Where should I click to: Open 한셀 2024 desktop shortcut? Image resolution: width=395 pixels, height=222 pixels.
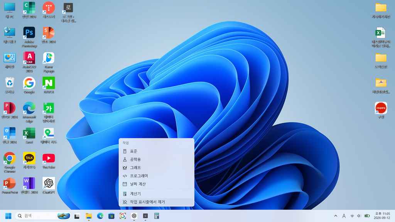(x=29, y=10)
